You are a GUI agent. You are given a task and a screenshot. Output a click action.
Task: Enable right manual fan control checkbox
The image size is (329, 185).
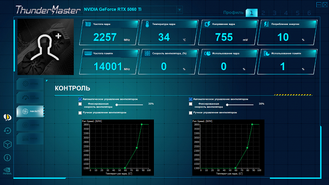coord(191,113)
